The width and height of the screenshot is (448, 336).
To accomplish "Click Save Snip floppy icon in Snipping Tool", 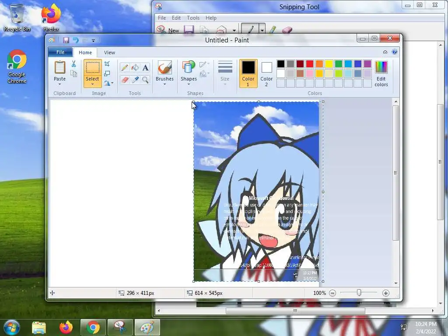I will (189, 30).
